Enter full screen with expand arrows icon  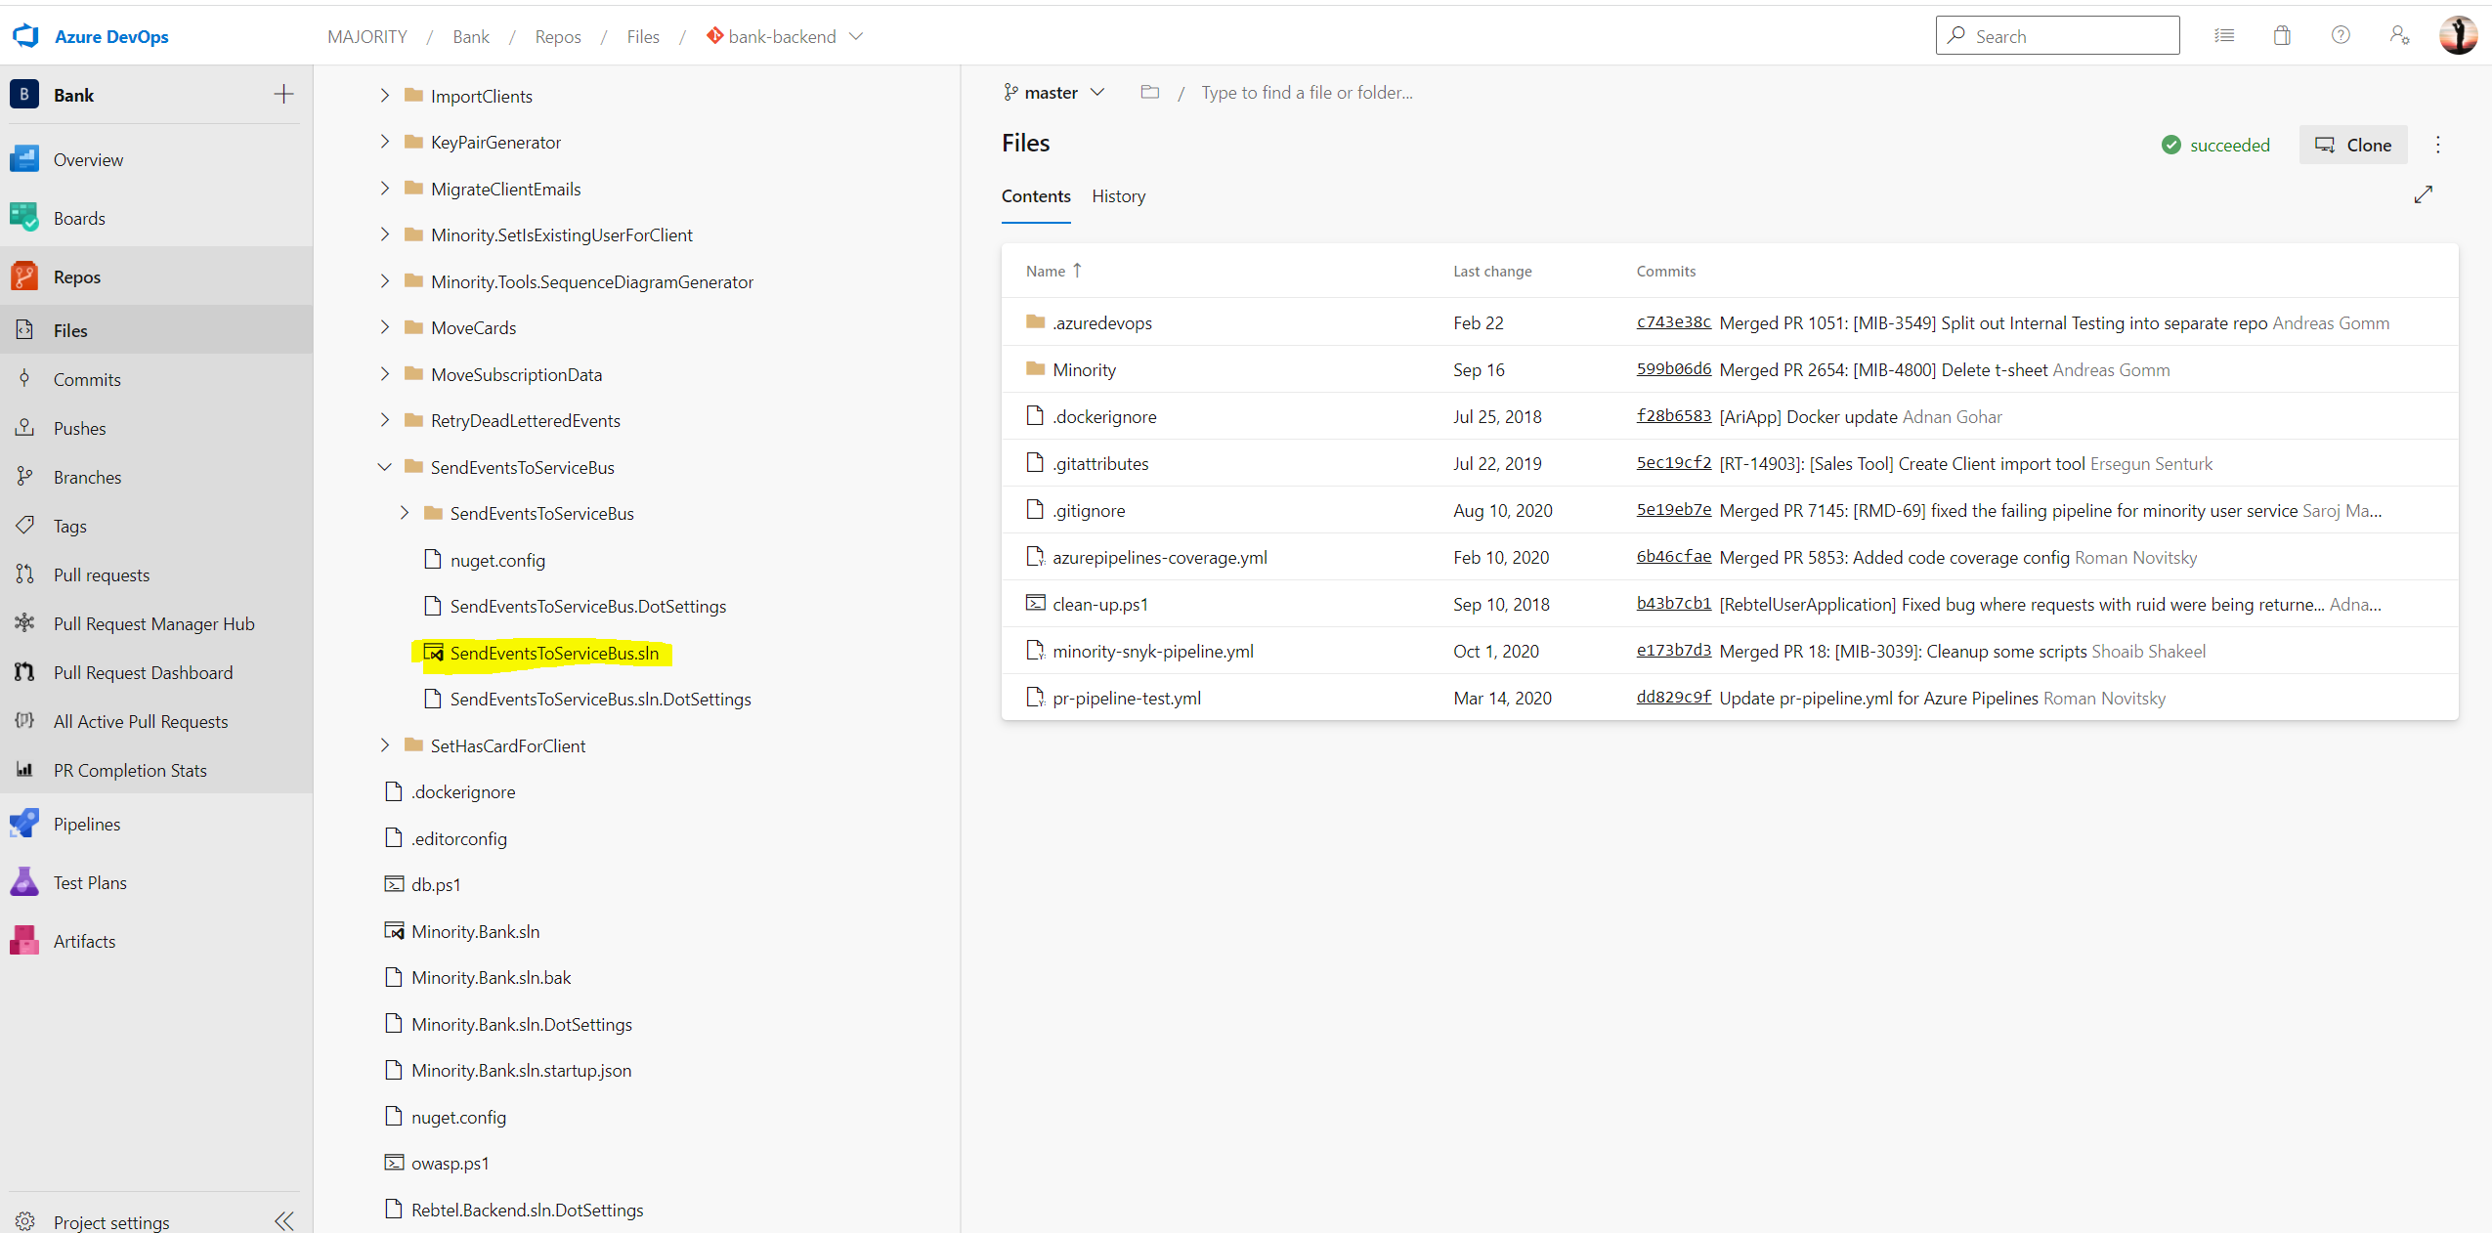tap(2423, 194)
